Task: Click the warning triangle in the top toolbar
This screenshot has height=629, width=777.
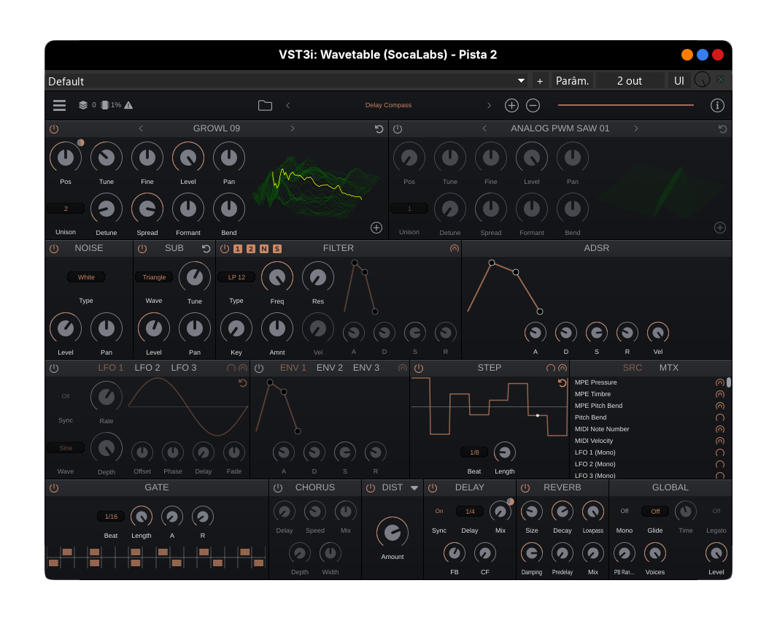Action: pos(128,104)
